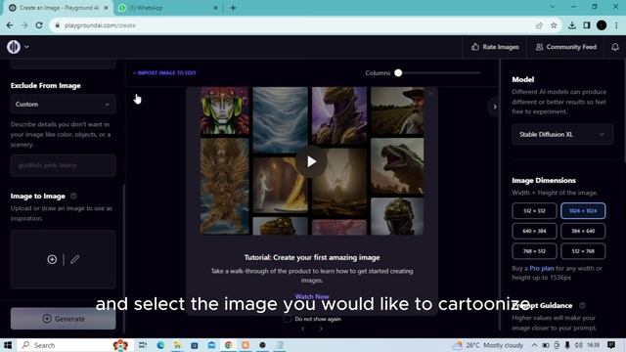This screenshot has height=352, width=626.
Task: Open a new browser tab
Action: [x=233, y=8]
